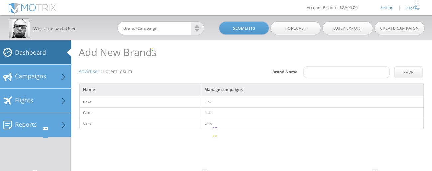Image resolution: width=432 pixels, height=171 pixels.
Task: Click the Motrixi logo icon
Action: (15, 8)
